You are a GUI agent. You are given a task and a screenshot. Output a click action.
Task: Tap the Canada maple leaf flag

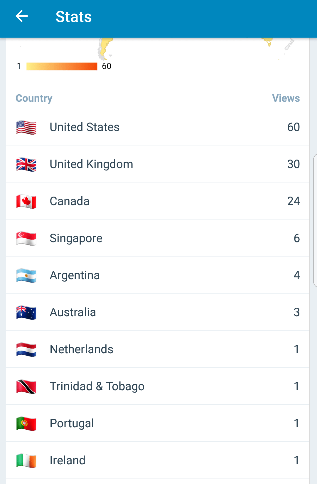coord(26,201)
